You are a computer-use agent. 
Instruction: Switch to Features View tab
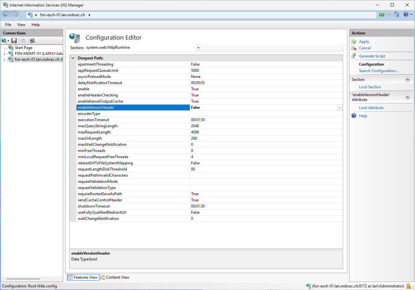[83, 277]
